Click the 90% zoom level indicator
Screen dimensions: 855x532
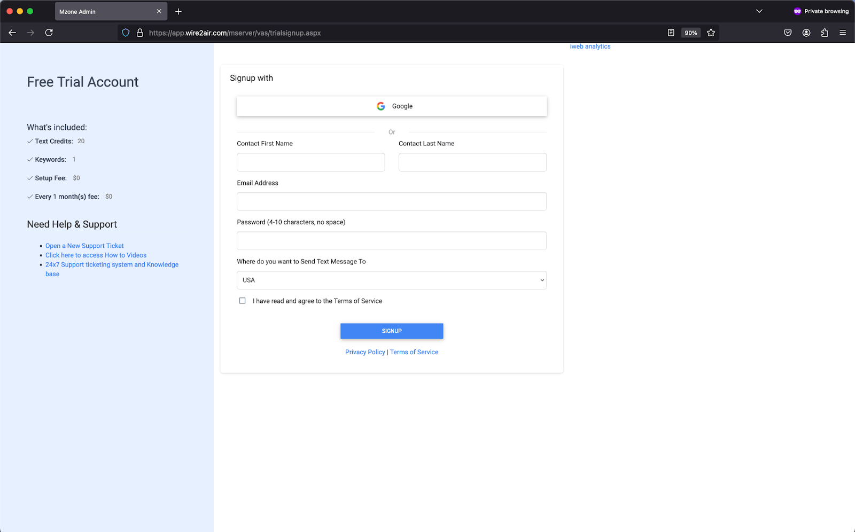(690, 33)
